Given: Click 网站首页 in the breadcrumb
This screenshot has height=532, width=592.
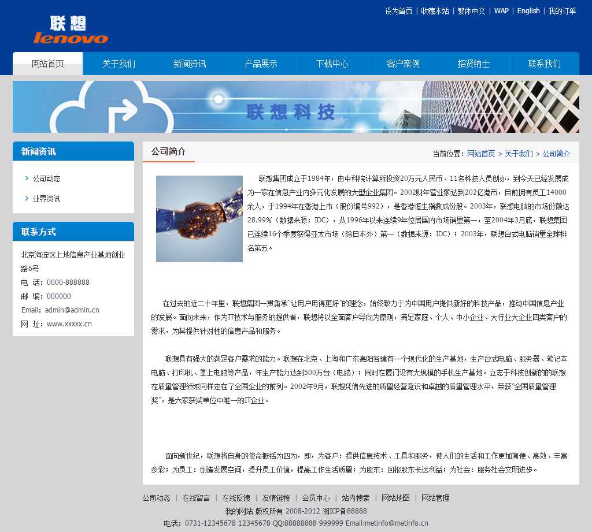Looking at the screenshot, I should tap(481, 154).
